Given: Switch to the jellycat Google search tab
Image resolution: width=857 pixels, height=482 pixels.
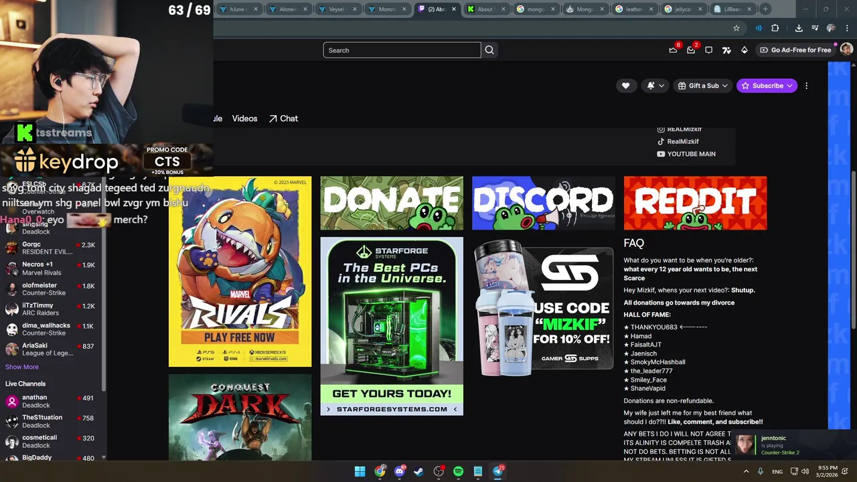Looking at the screenshot, I should click(684, 9).
